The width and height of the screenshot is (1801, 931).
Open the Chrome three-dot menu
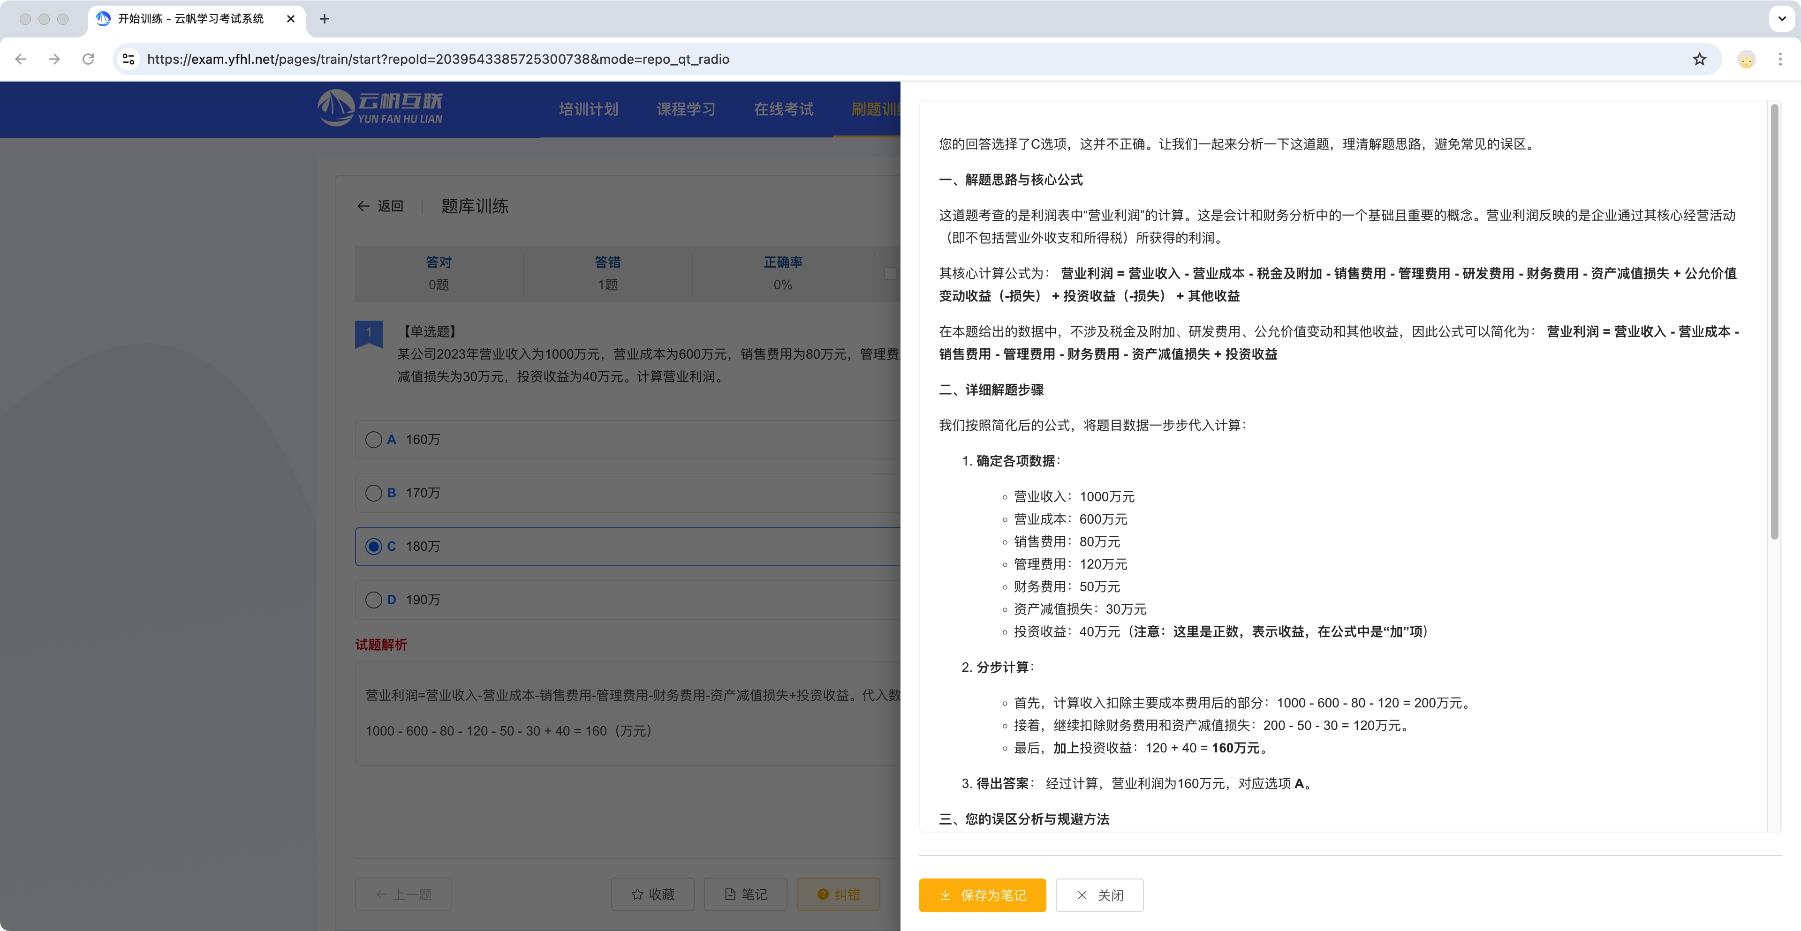pyautogui.click(x=1781, y=60)
